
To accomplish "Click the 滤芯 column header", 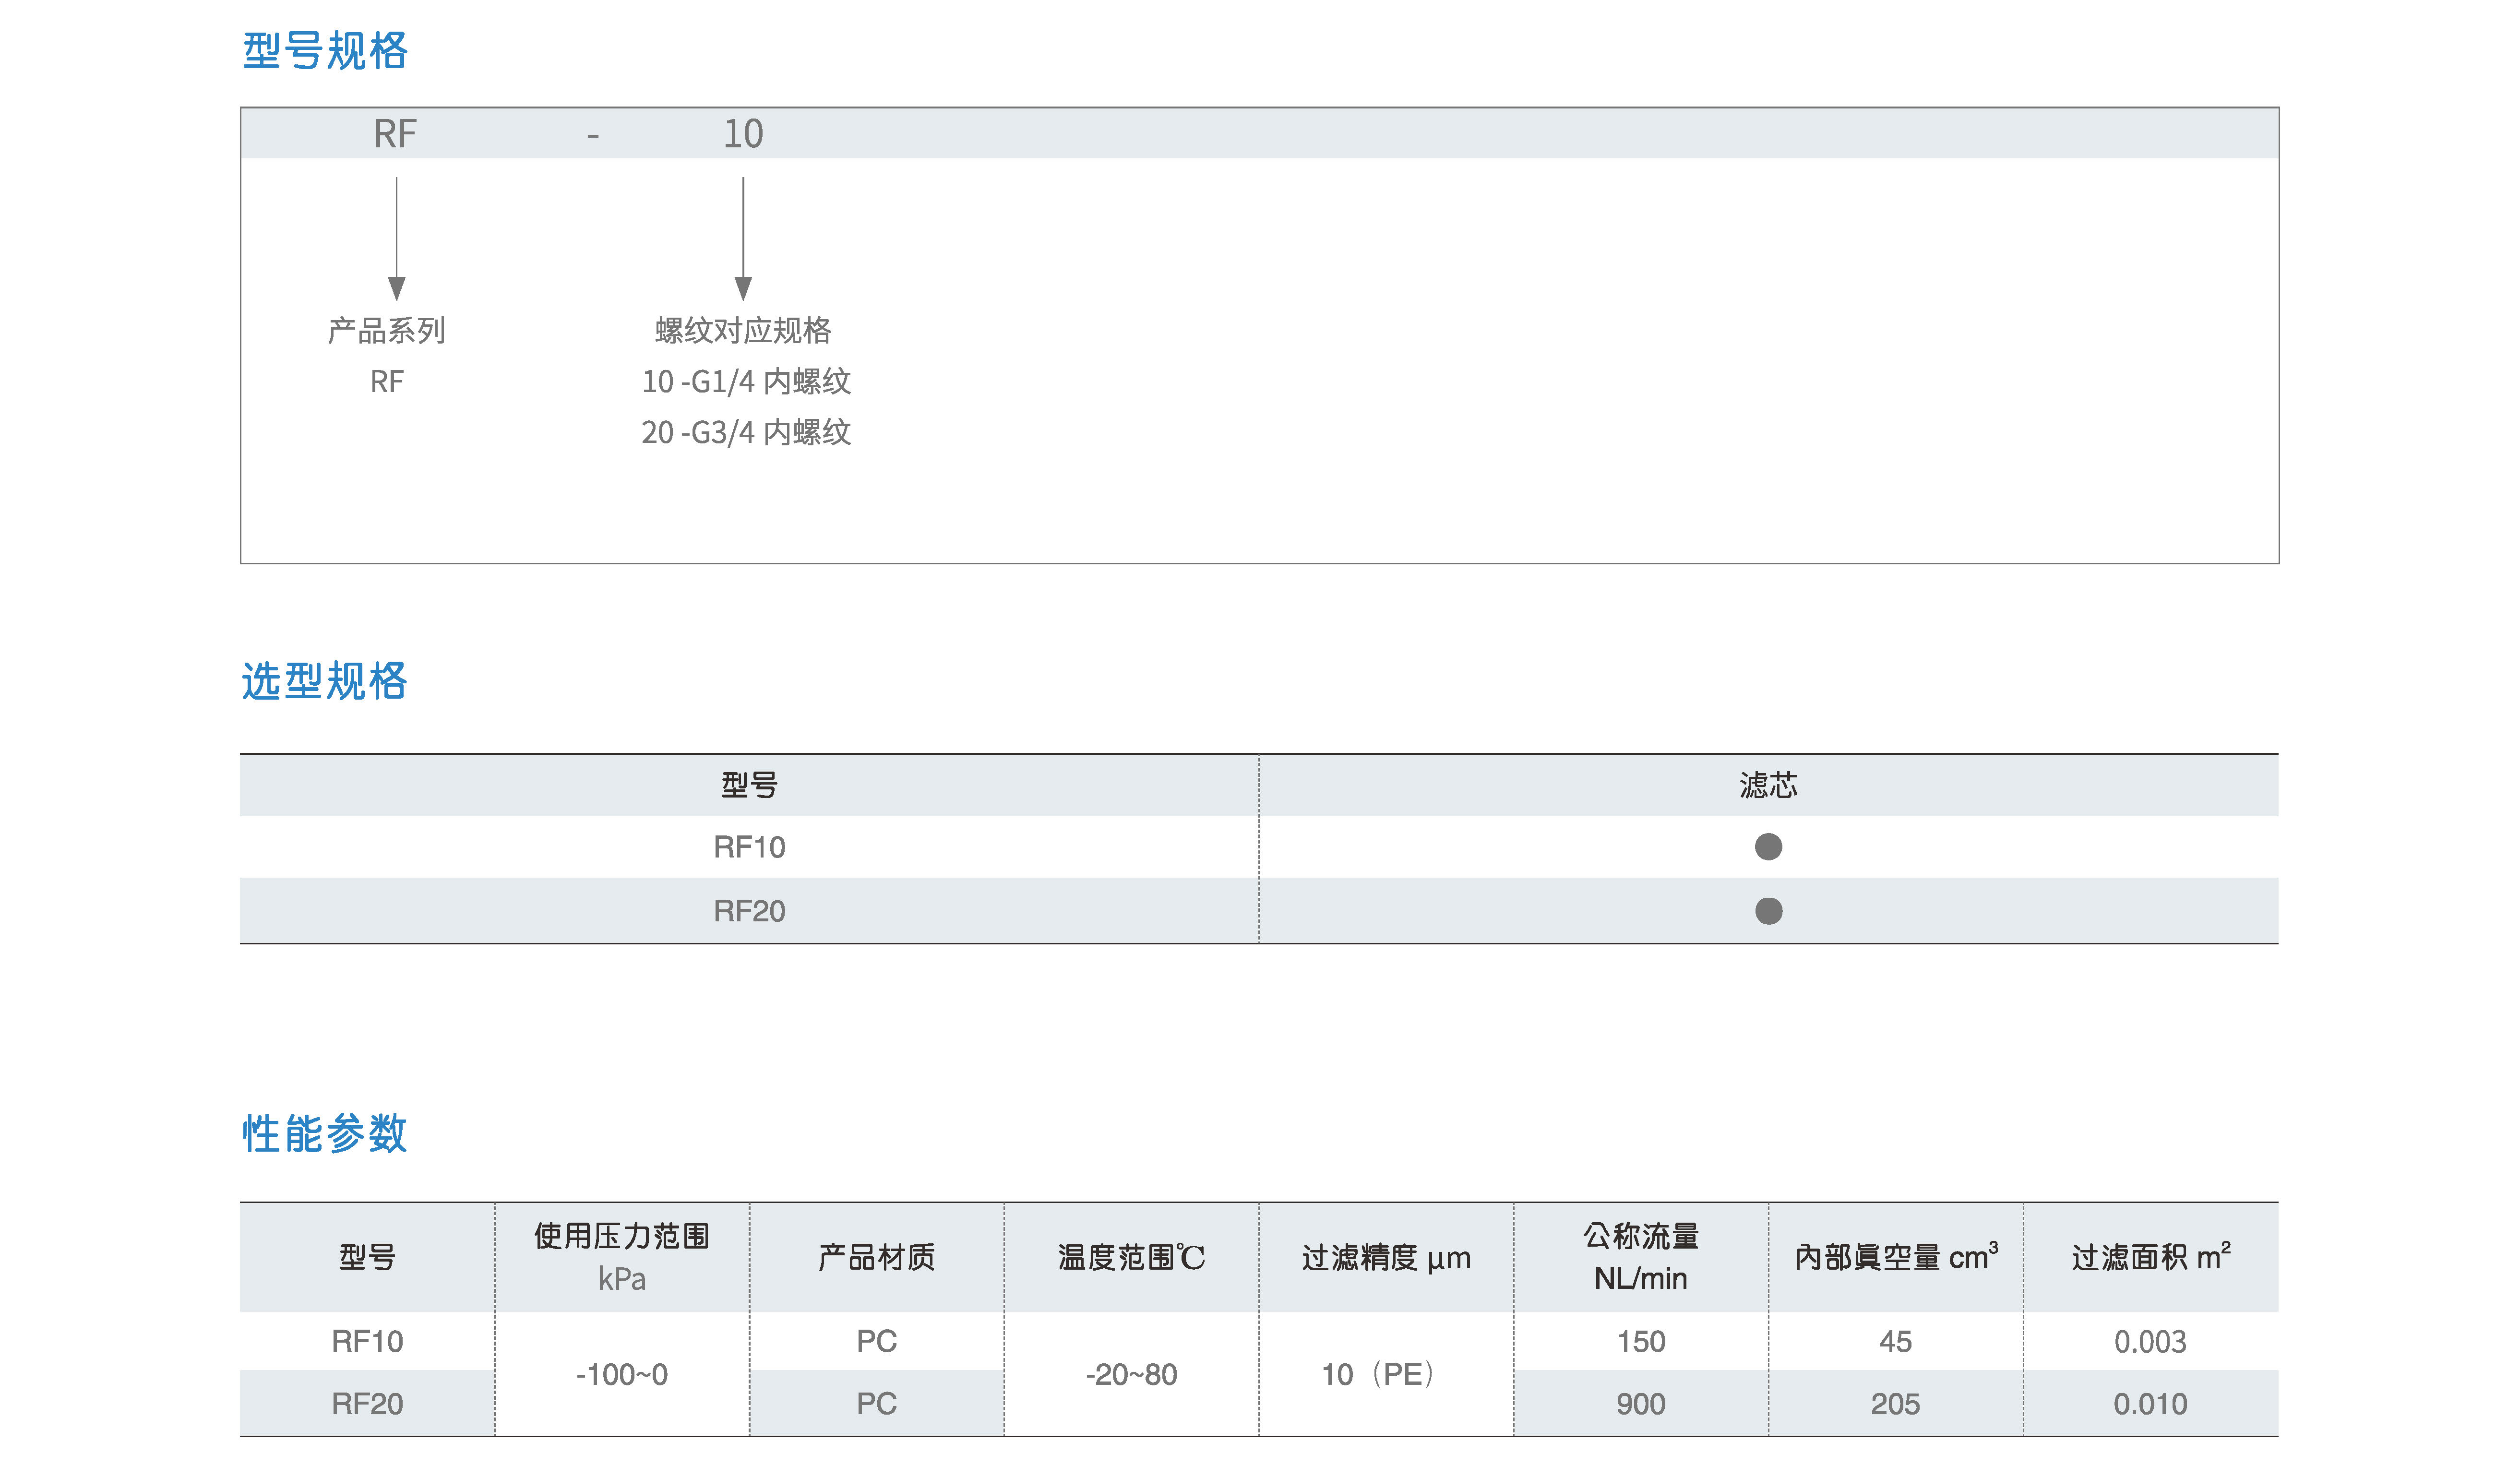I will 1768,785.
